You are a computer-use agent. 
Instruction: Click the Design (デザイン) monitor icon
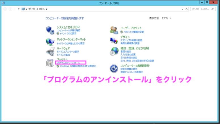(x=114, y=40)
